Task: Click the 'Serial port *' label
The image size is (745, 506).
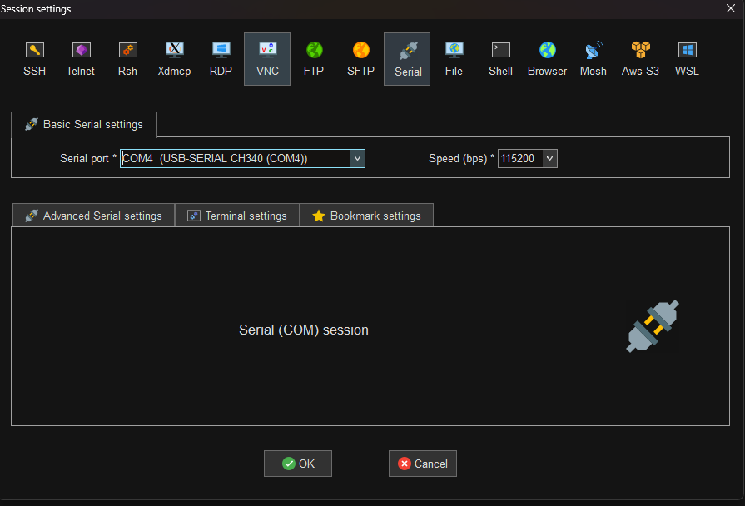Action: pos(88,159)
